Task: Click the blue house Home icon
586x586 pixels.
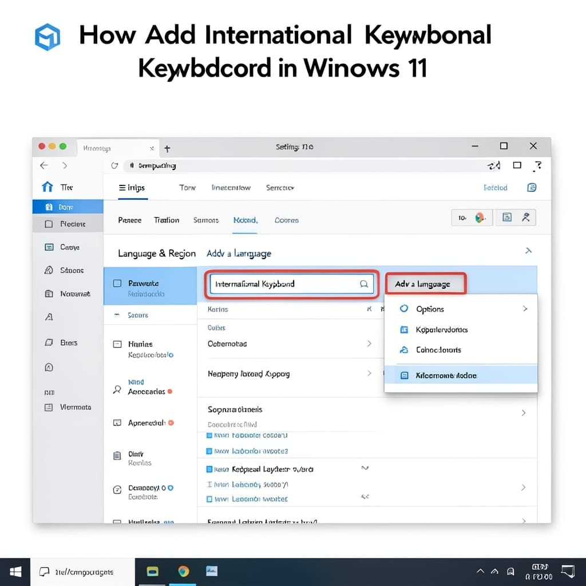Action: (47, 187)
